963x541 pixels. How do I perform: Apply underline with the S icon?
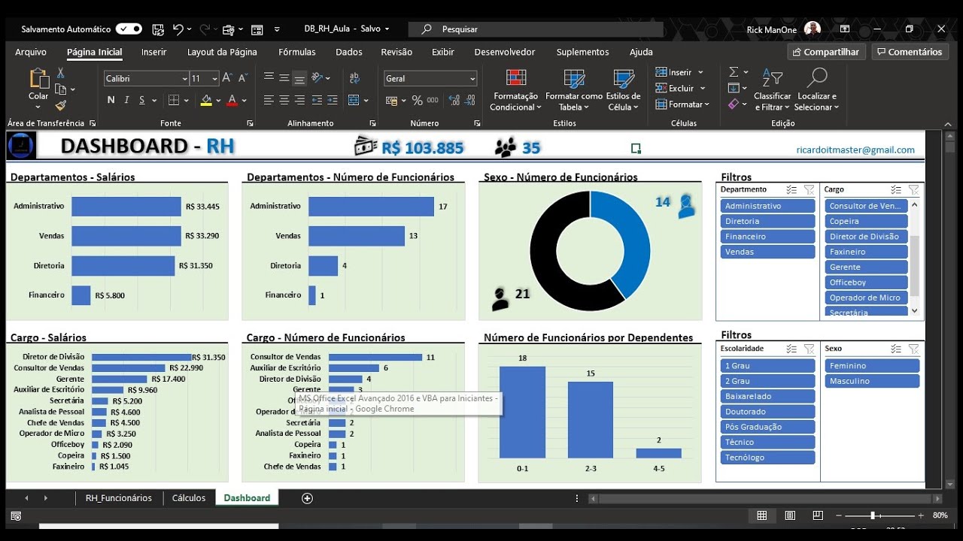141,100
